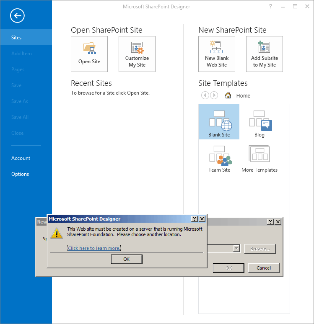Click the Add Item menu entry
The width and height of the screenshot is (314, 324).
21,54
